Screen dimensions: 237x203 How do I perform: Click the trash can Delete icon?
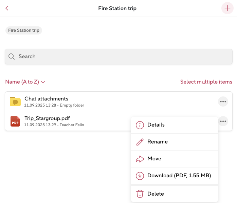140,194
